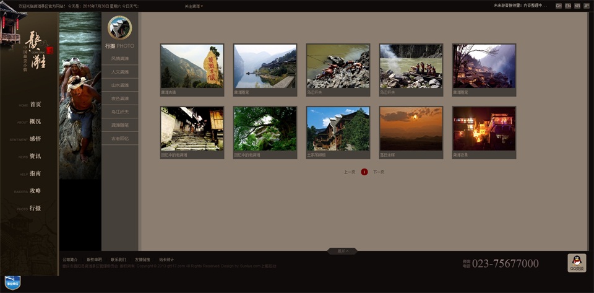Select the 风情龚滩 photo category
Viewport: 594px width, 293px height.
(x=120, y=58)
